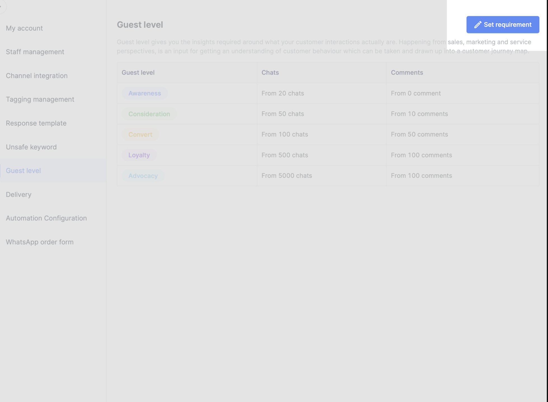Click the Consideration level badge

click(149, 114)
